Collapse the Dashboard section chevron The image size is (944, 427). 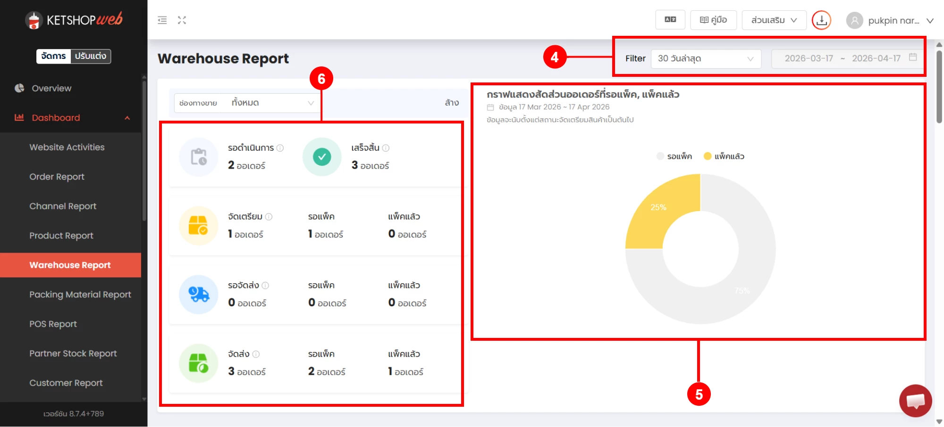point(126,118)
